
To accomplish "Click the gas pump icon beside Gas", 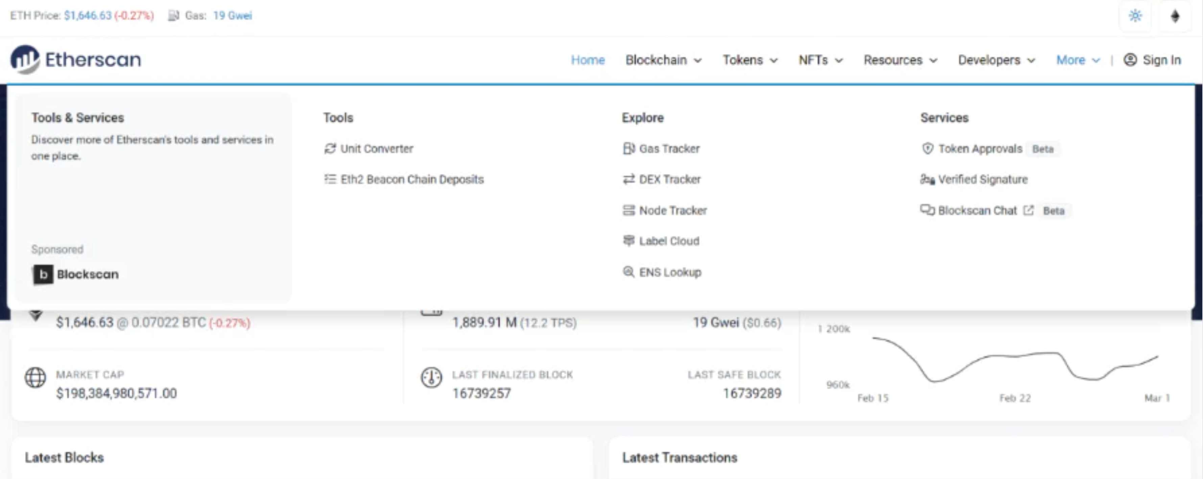I will pyautogui.click(x=174, y=16).
